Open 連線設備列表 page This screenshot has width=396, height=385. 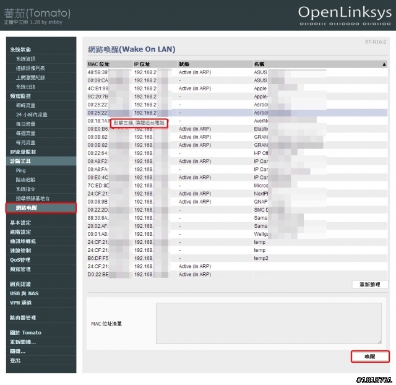coord(30,68)
